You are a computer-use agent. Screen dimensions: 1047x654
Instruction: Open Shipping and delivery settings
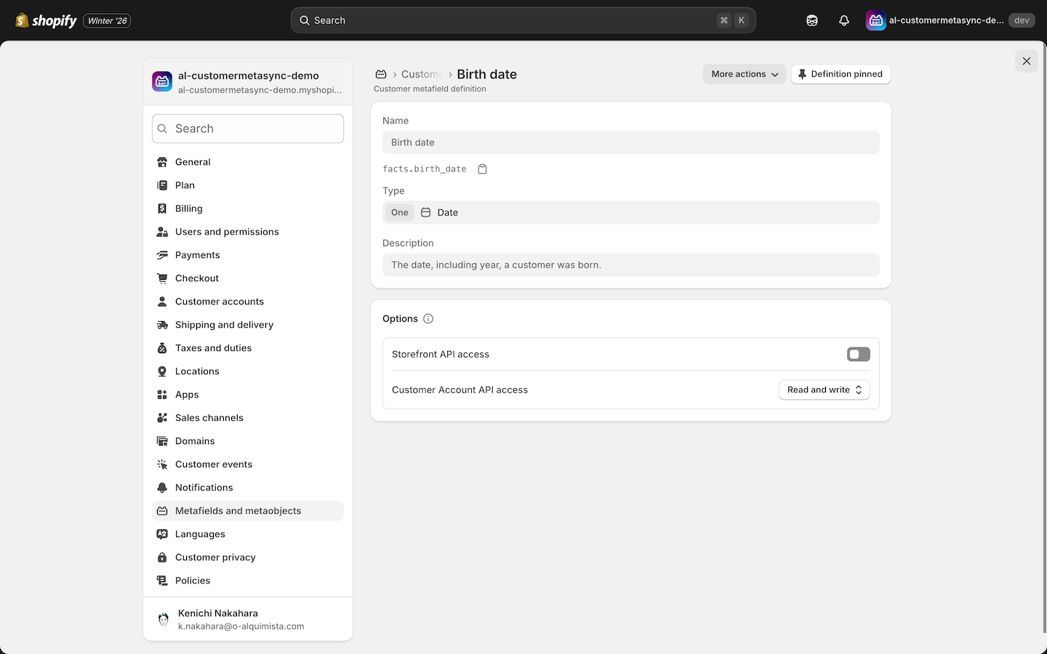coord(224,325)
